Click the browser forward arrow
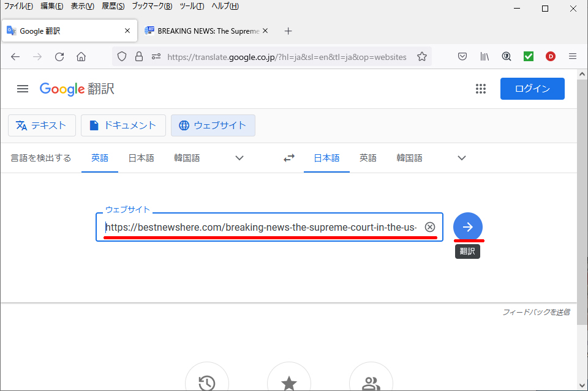Viewport: 588px width, 391px height. click(37, 57)
